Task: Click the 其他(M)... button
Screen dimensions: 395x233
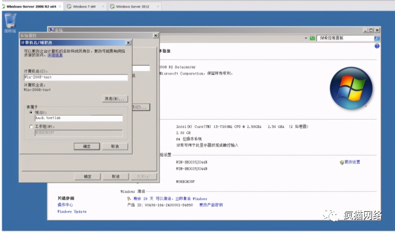Action: pos(115,99)
